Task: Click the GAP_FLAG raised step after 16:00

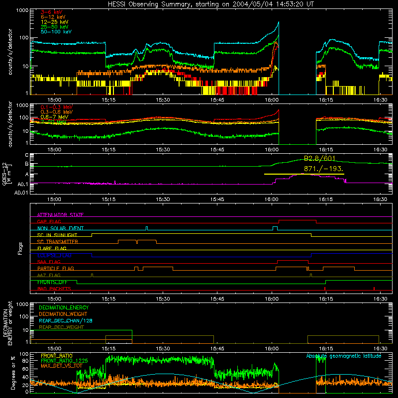Action: tap(298, 221)
